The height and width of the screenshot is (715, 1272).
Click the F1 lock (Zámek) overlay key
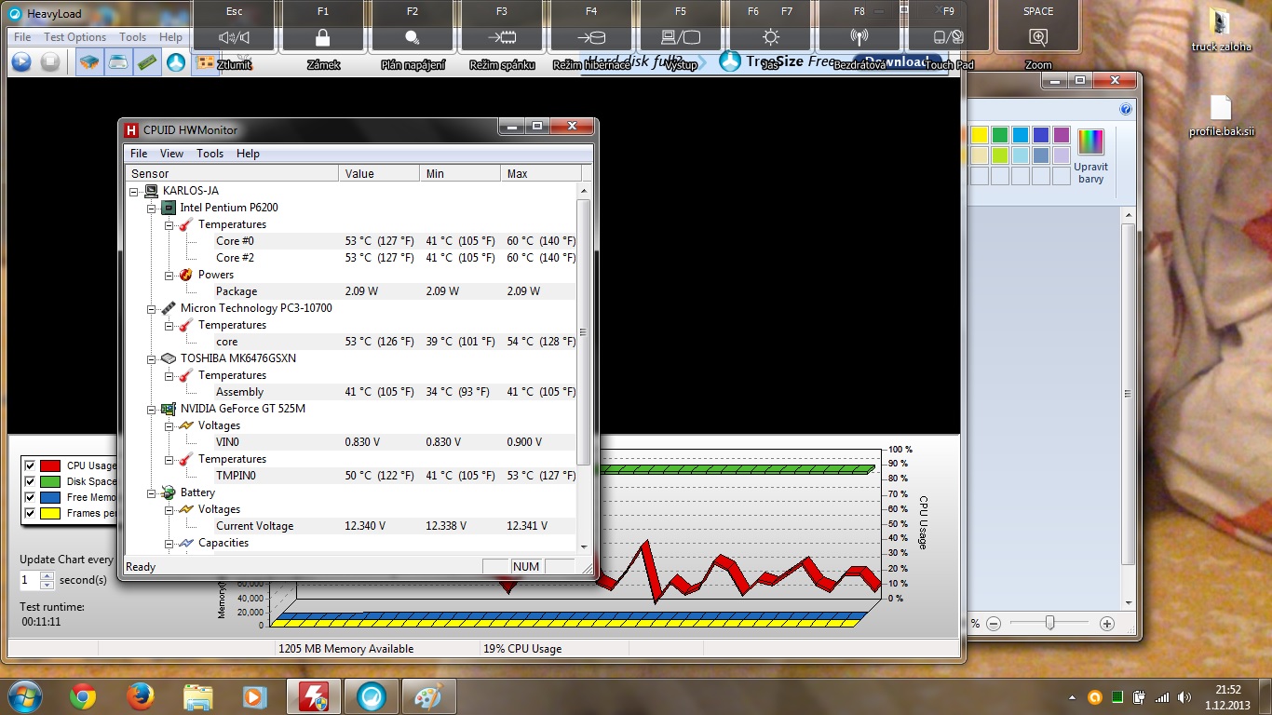[322, 27]
